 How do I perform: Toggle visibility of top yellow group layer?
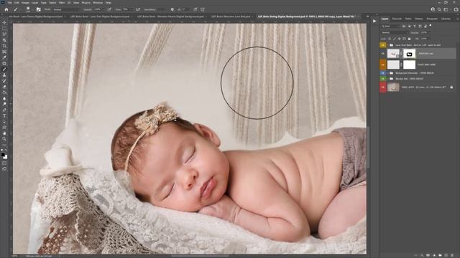point(383,45)
